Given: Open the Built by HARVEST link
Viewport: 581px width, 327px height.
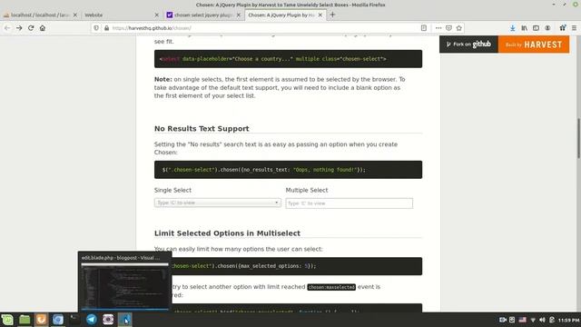Looking at the screenshot, I should (534, 45).
